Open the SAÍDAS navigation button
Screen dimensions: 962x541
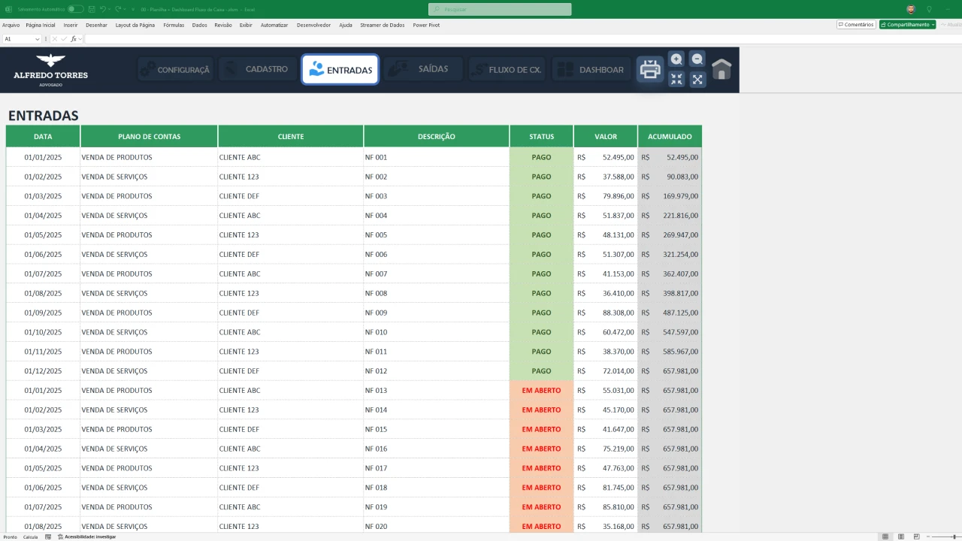point(423,69)
